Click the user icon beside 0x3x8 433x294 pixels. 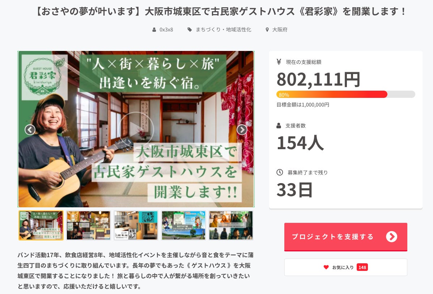(x=154, y=30)
